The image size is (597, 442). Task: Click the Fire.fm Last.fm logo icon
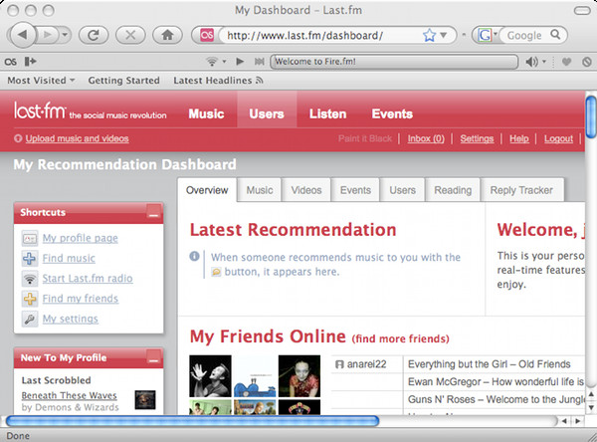click(x=10, y=62)
